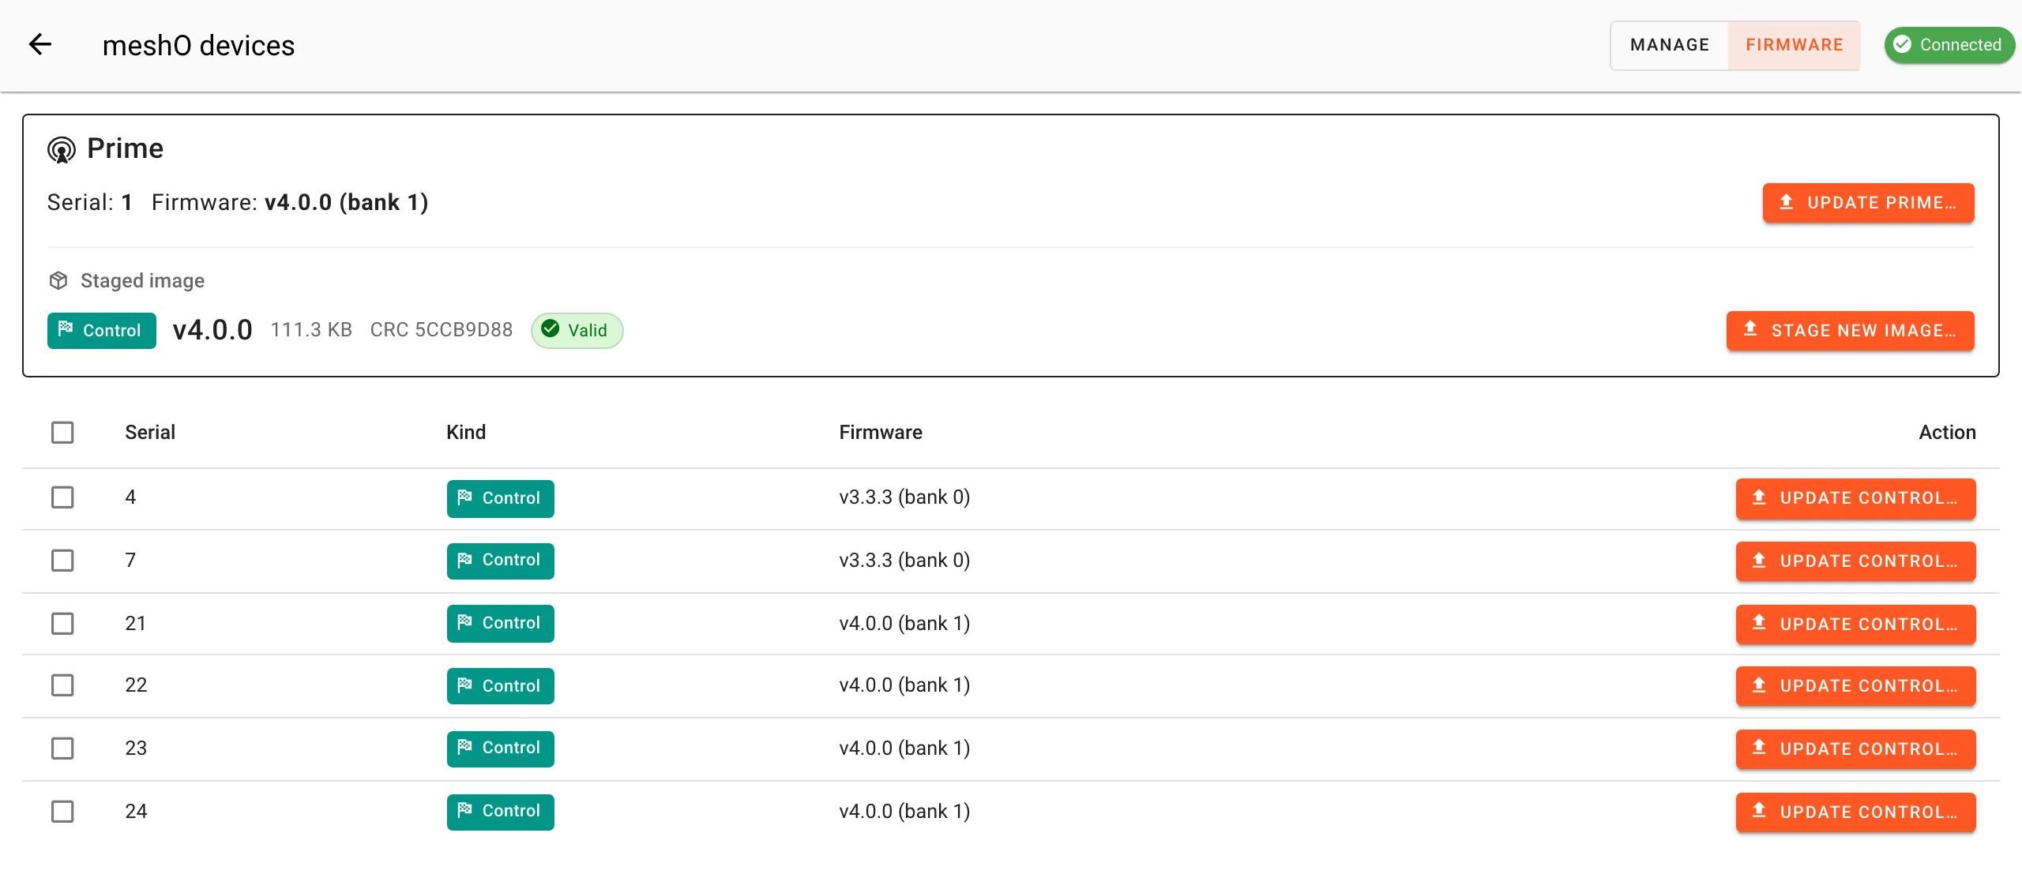The height and width of the screenshot is (878, 2022).
Task: Check the box for device serial 4
Action: point(62,497)
